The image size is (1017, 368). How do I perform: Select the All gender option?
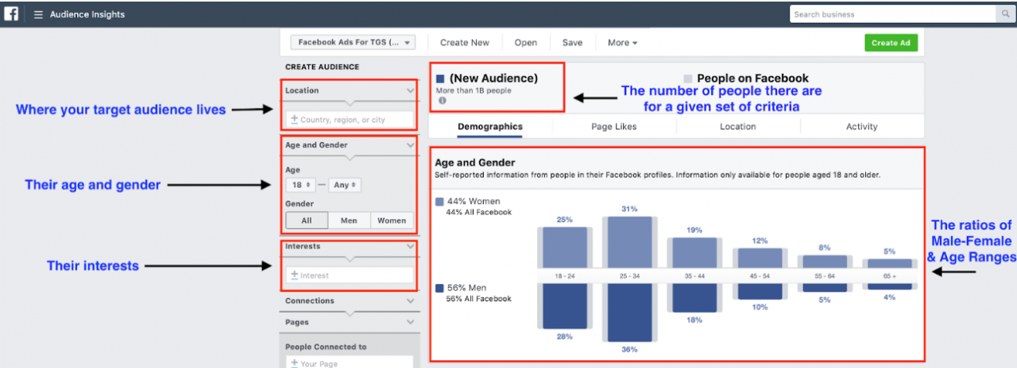click(x=307, y=220)
